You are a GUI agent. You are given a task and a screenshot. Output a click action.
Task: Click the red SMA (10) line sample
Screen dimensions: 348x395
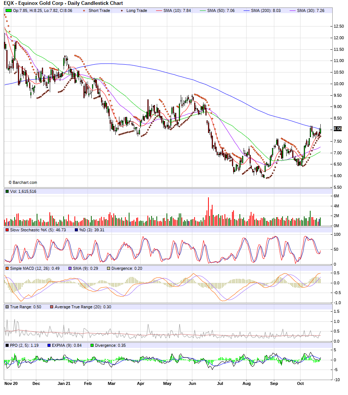[159, 10]
